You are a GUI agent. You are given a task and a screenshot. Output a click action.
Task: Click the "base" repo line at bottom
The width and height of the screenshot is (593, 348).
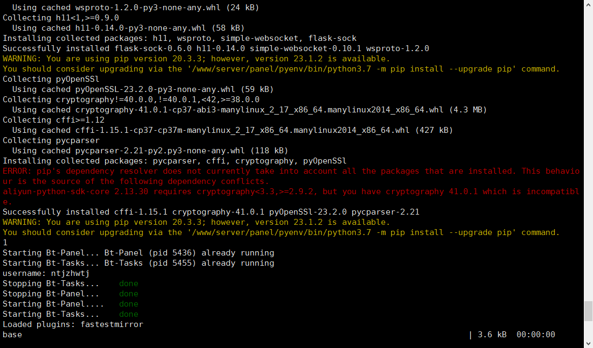(12, 335)
